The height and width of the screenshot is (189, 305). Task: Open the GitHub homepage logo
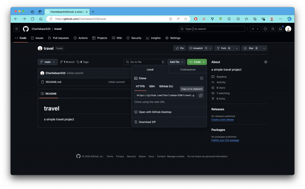[26, 29]
